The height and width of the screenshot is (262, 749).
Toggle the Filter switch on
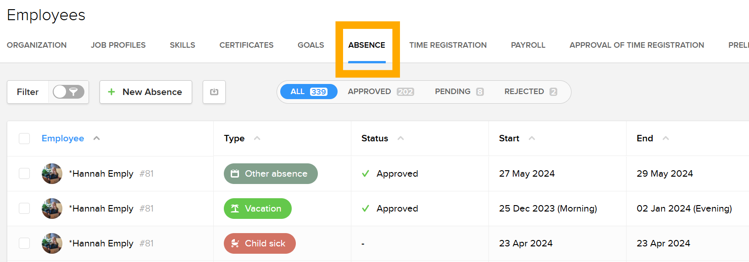click(68, 92)
